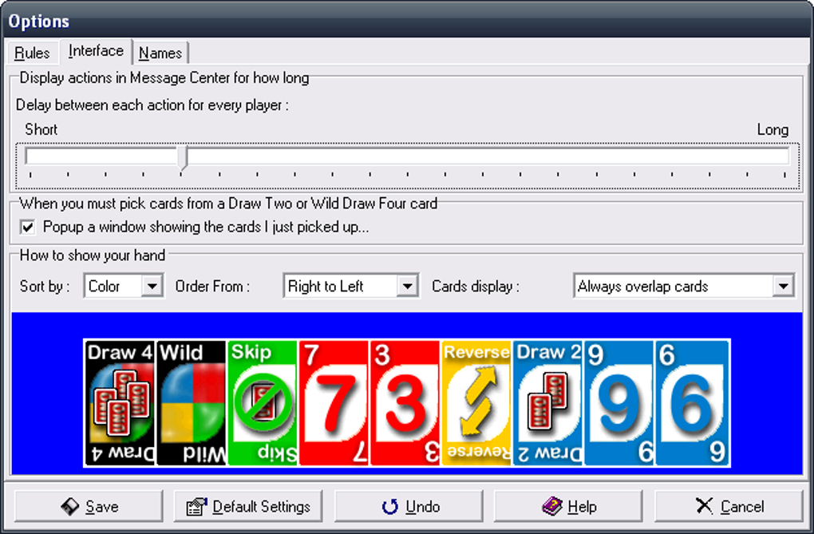
Task: Select the blue 9 card preview
Action: 618,403
